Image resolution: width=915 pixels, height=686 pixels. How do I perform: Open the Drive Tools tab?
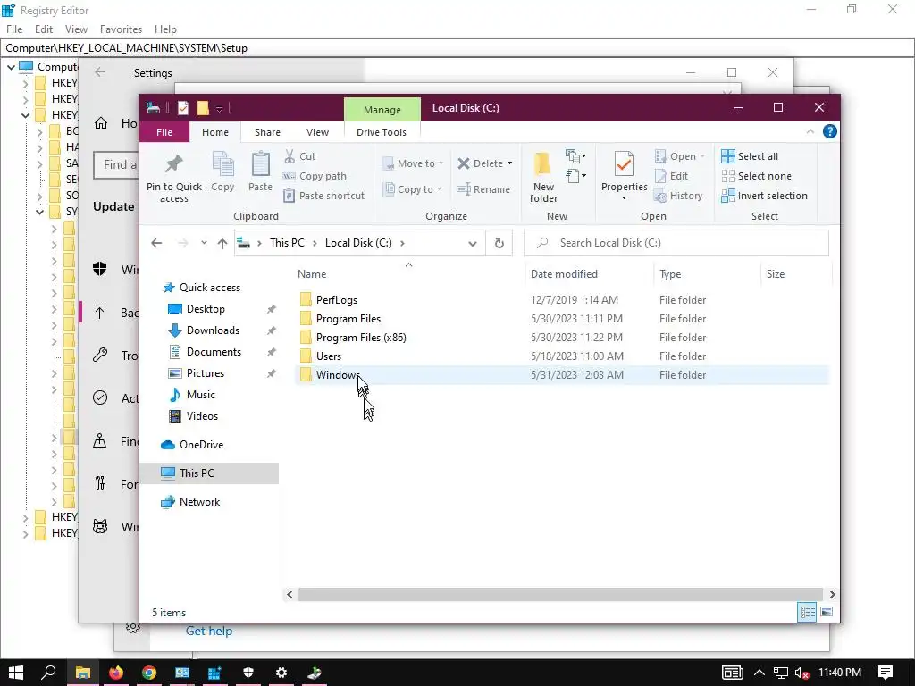coord(382,132)
